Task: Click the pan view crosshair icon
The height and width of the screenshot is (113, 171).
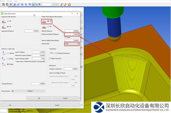Action: coord(19,5)
